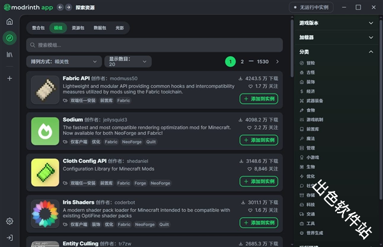Click the main results vertical scrollbar
Viewport: 383px width, 247px height.
pos(292,48)
